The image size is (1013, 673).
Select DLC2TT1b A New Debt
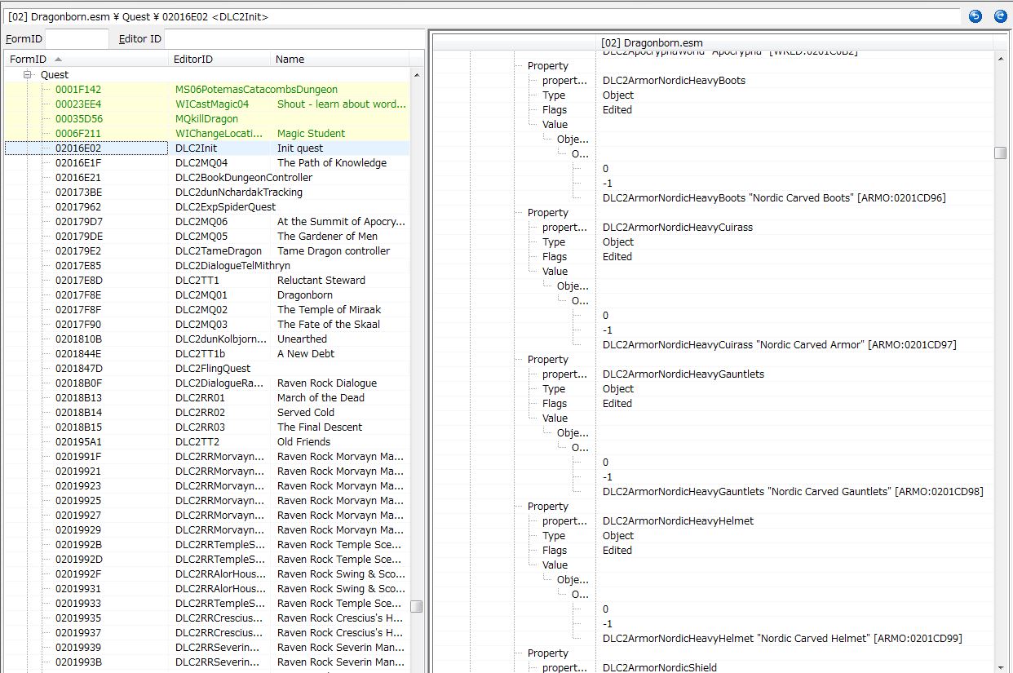pos(207,353)
